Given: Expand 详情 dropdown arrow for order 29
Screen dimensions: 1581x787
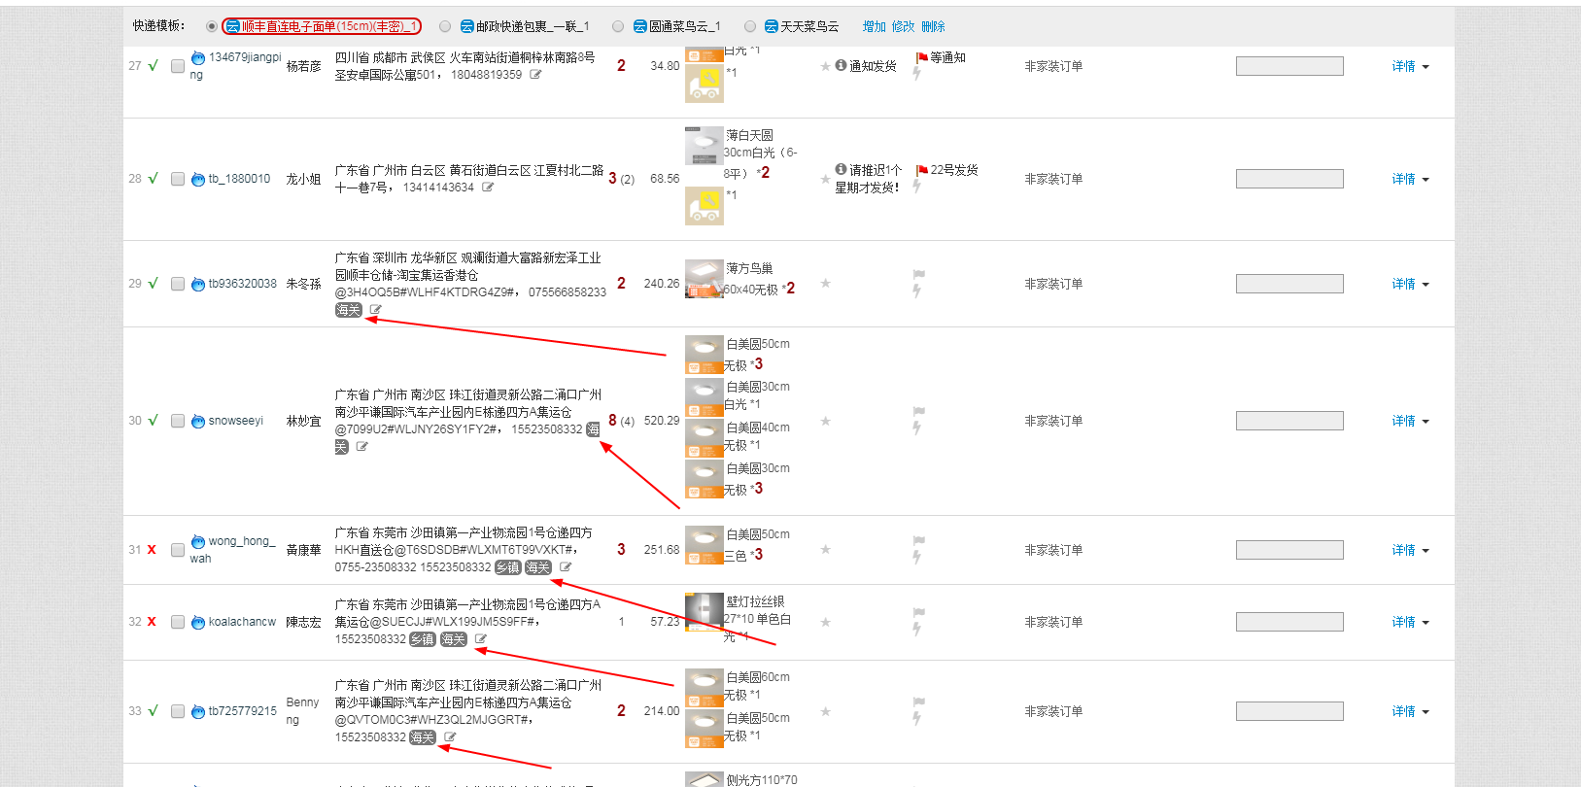Looking at the screenshot, I should (x=1426, y=285).
